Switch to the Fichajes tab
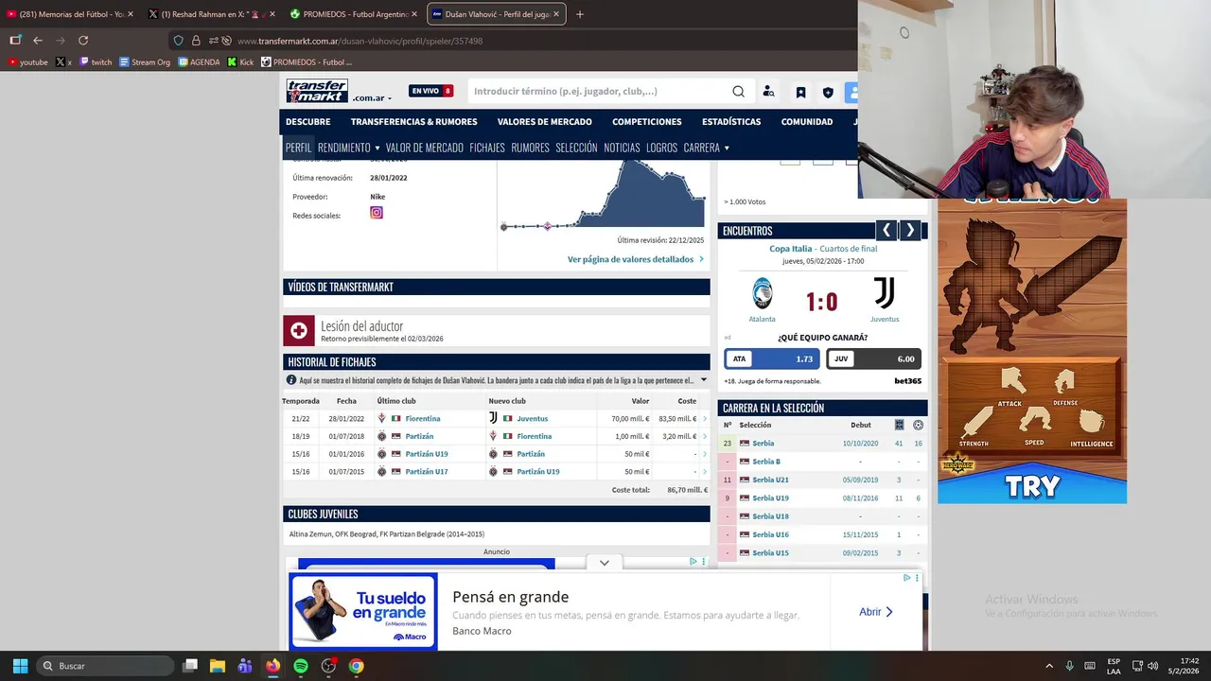The height and width of the screenshot is (681, 1211). [487, 148]
